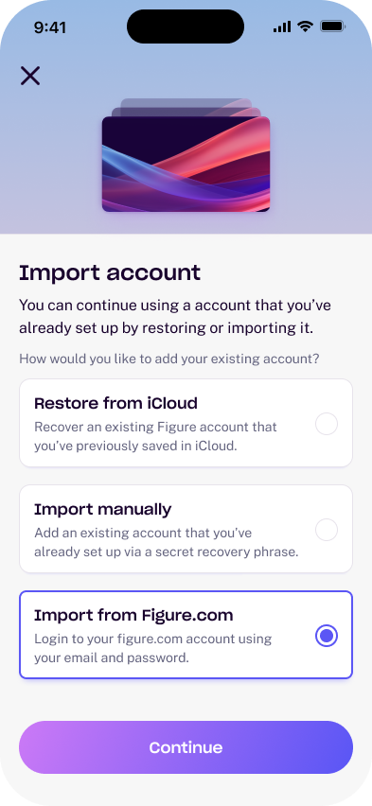Tap the "How would you like to add" question
The height and width of the screenshot is (806, 372).
tap(168, 359)
